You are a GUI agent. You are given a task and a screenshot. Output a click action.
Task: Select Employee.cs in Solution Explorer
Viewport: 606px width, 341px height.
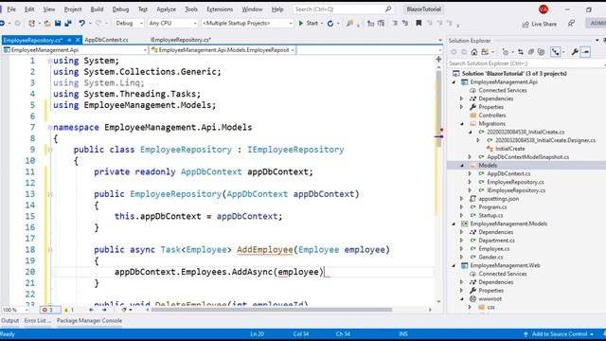pos(494,248)
